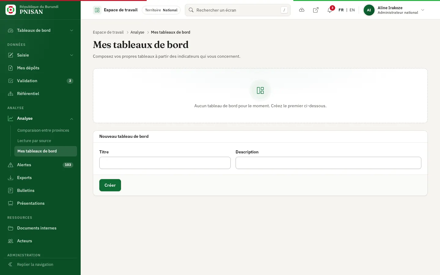This screenshot has height=275, width=440.
Task: Click the slash keyboard shortcut hint
Action: [x=284, y=10]
